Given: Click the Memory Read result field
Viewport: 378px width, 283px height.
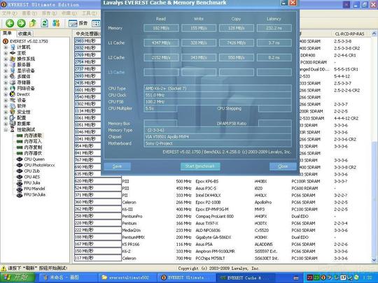Looking at the screenshot, I should [x=161, y=28].
